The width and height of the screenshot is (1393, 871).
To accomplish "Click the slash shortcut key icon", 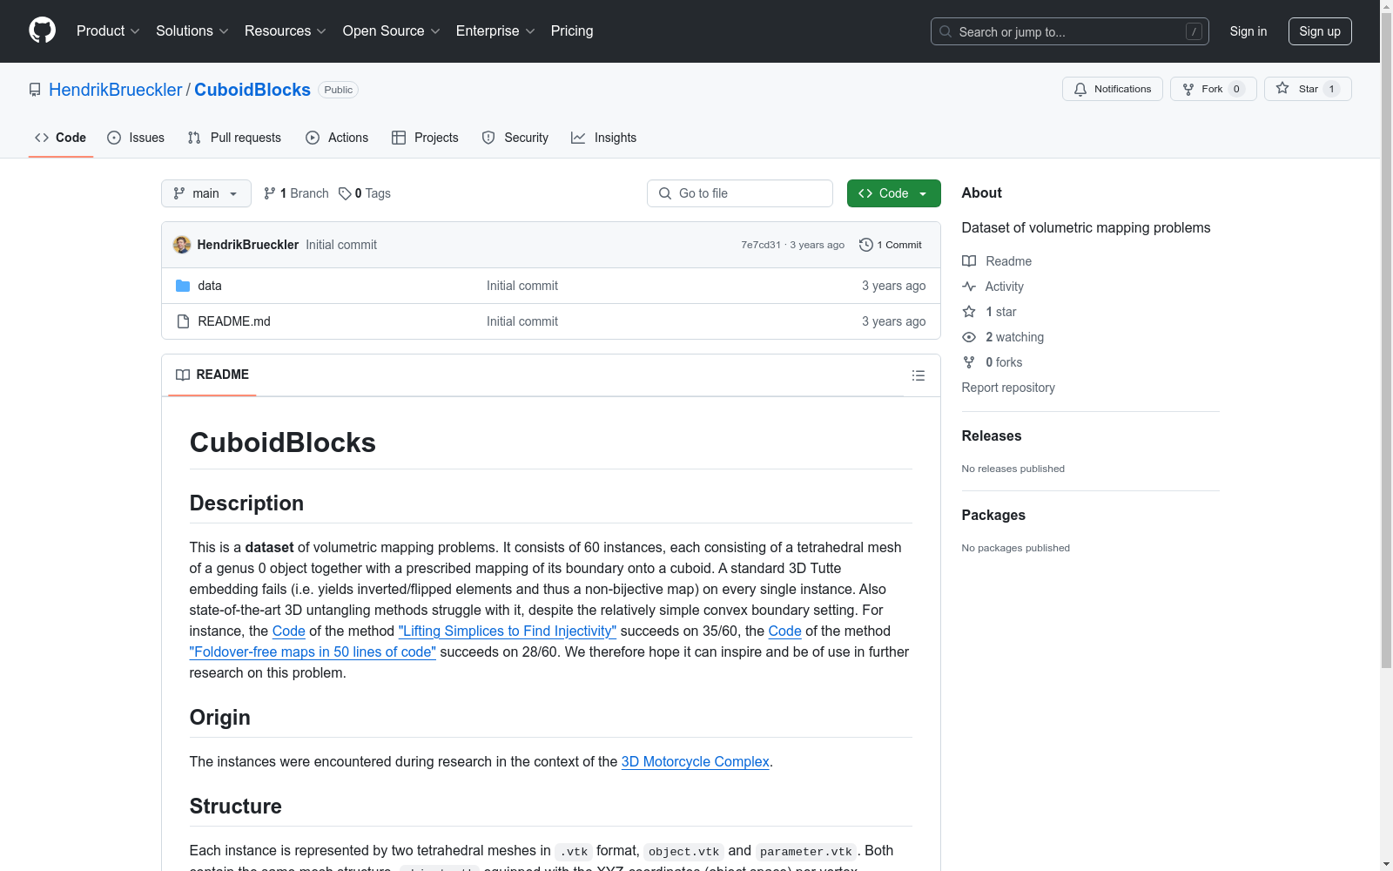I will click(x=1194, y=31).
